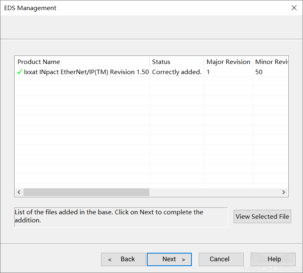The height and width of the screenshot is (273, 303).
Task: Cancel the EDS addition
Action: 219,259
